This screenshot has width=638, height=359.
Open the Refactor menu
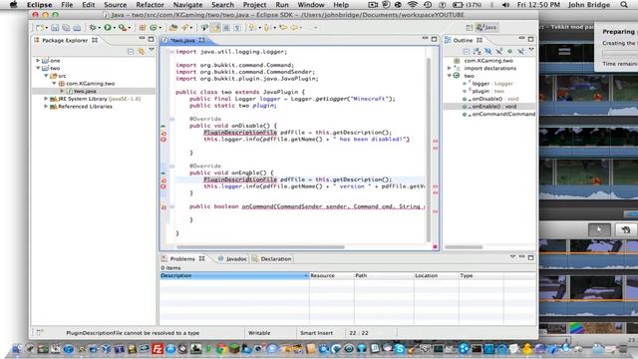[x=150, y=5]
